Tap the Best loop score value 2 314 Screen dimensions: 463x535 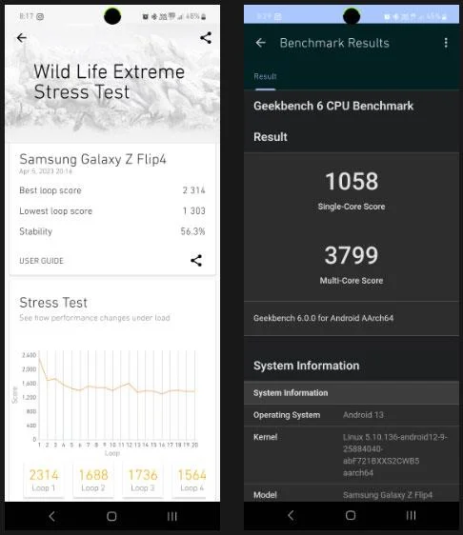tap(193, 190)
